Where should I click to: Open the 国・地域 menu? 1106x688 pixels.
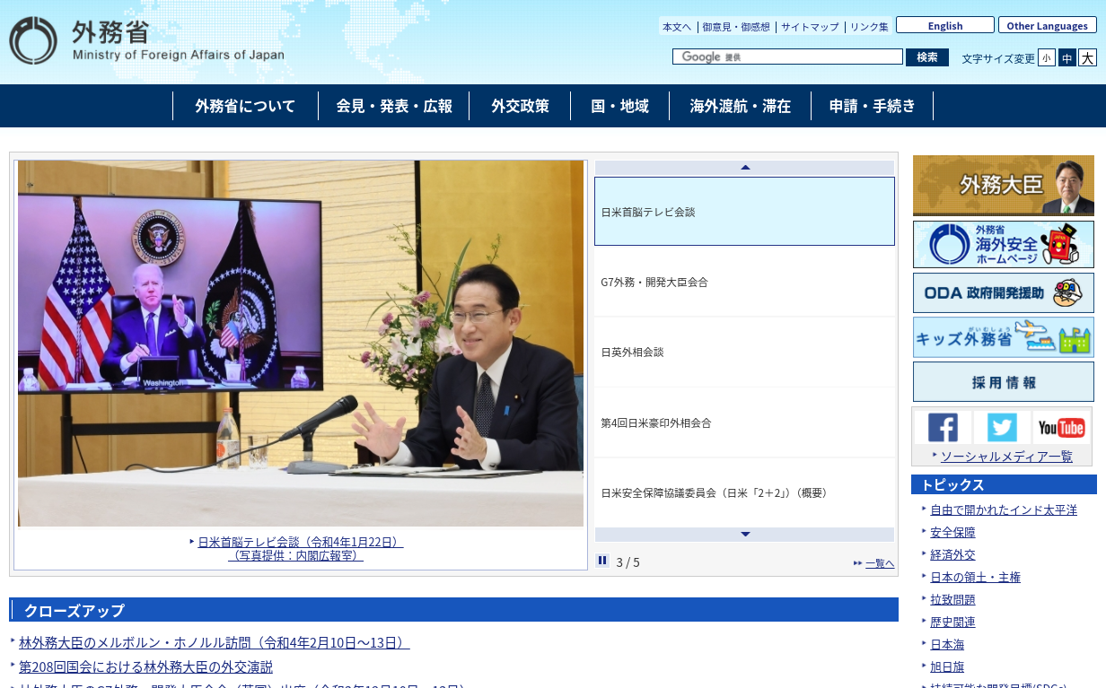point(619,106)
